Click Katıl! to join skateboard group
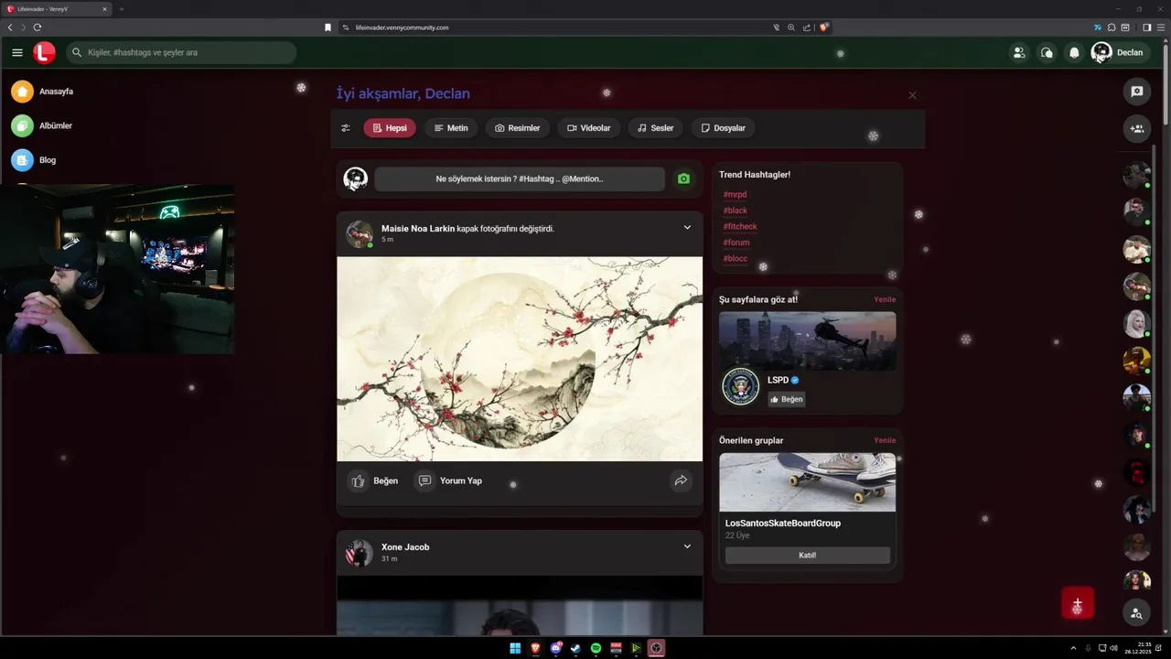 click(x=807, y=556)
